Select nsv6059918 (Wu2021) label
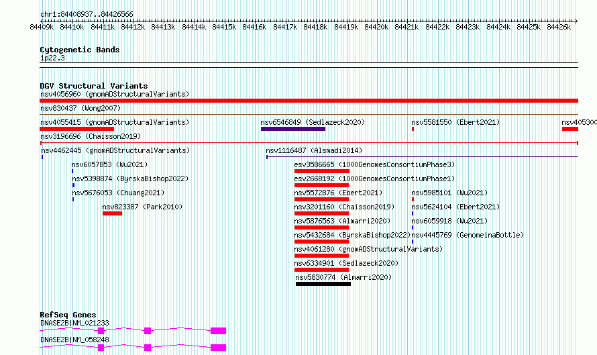This screenshot has height=355, width=597. pyautogui.click(x=449, y=221)
